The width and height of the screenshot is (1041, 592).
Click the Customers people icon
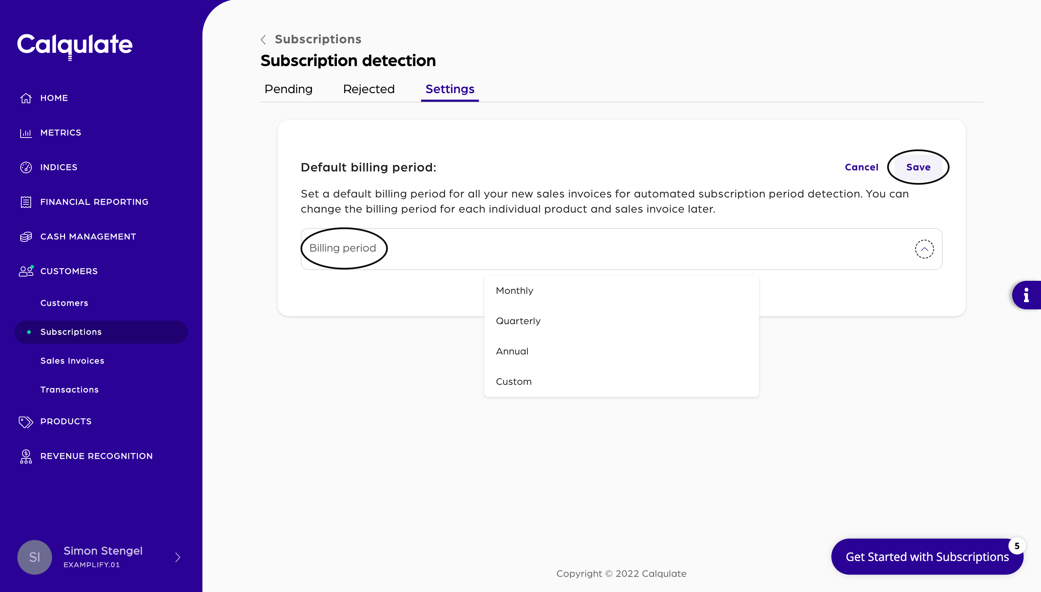26,271
